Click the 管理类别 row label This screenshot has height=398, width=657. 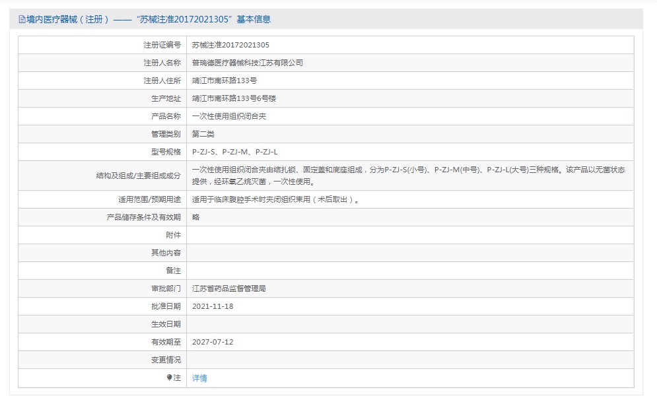(166, 134)
